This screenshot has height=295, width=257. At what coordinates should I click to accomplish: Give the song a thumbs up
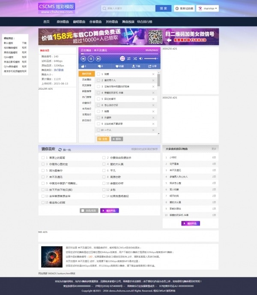coord(83,66)
